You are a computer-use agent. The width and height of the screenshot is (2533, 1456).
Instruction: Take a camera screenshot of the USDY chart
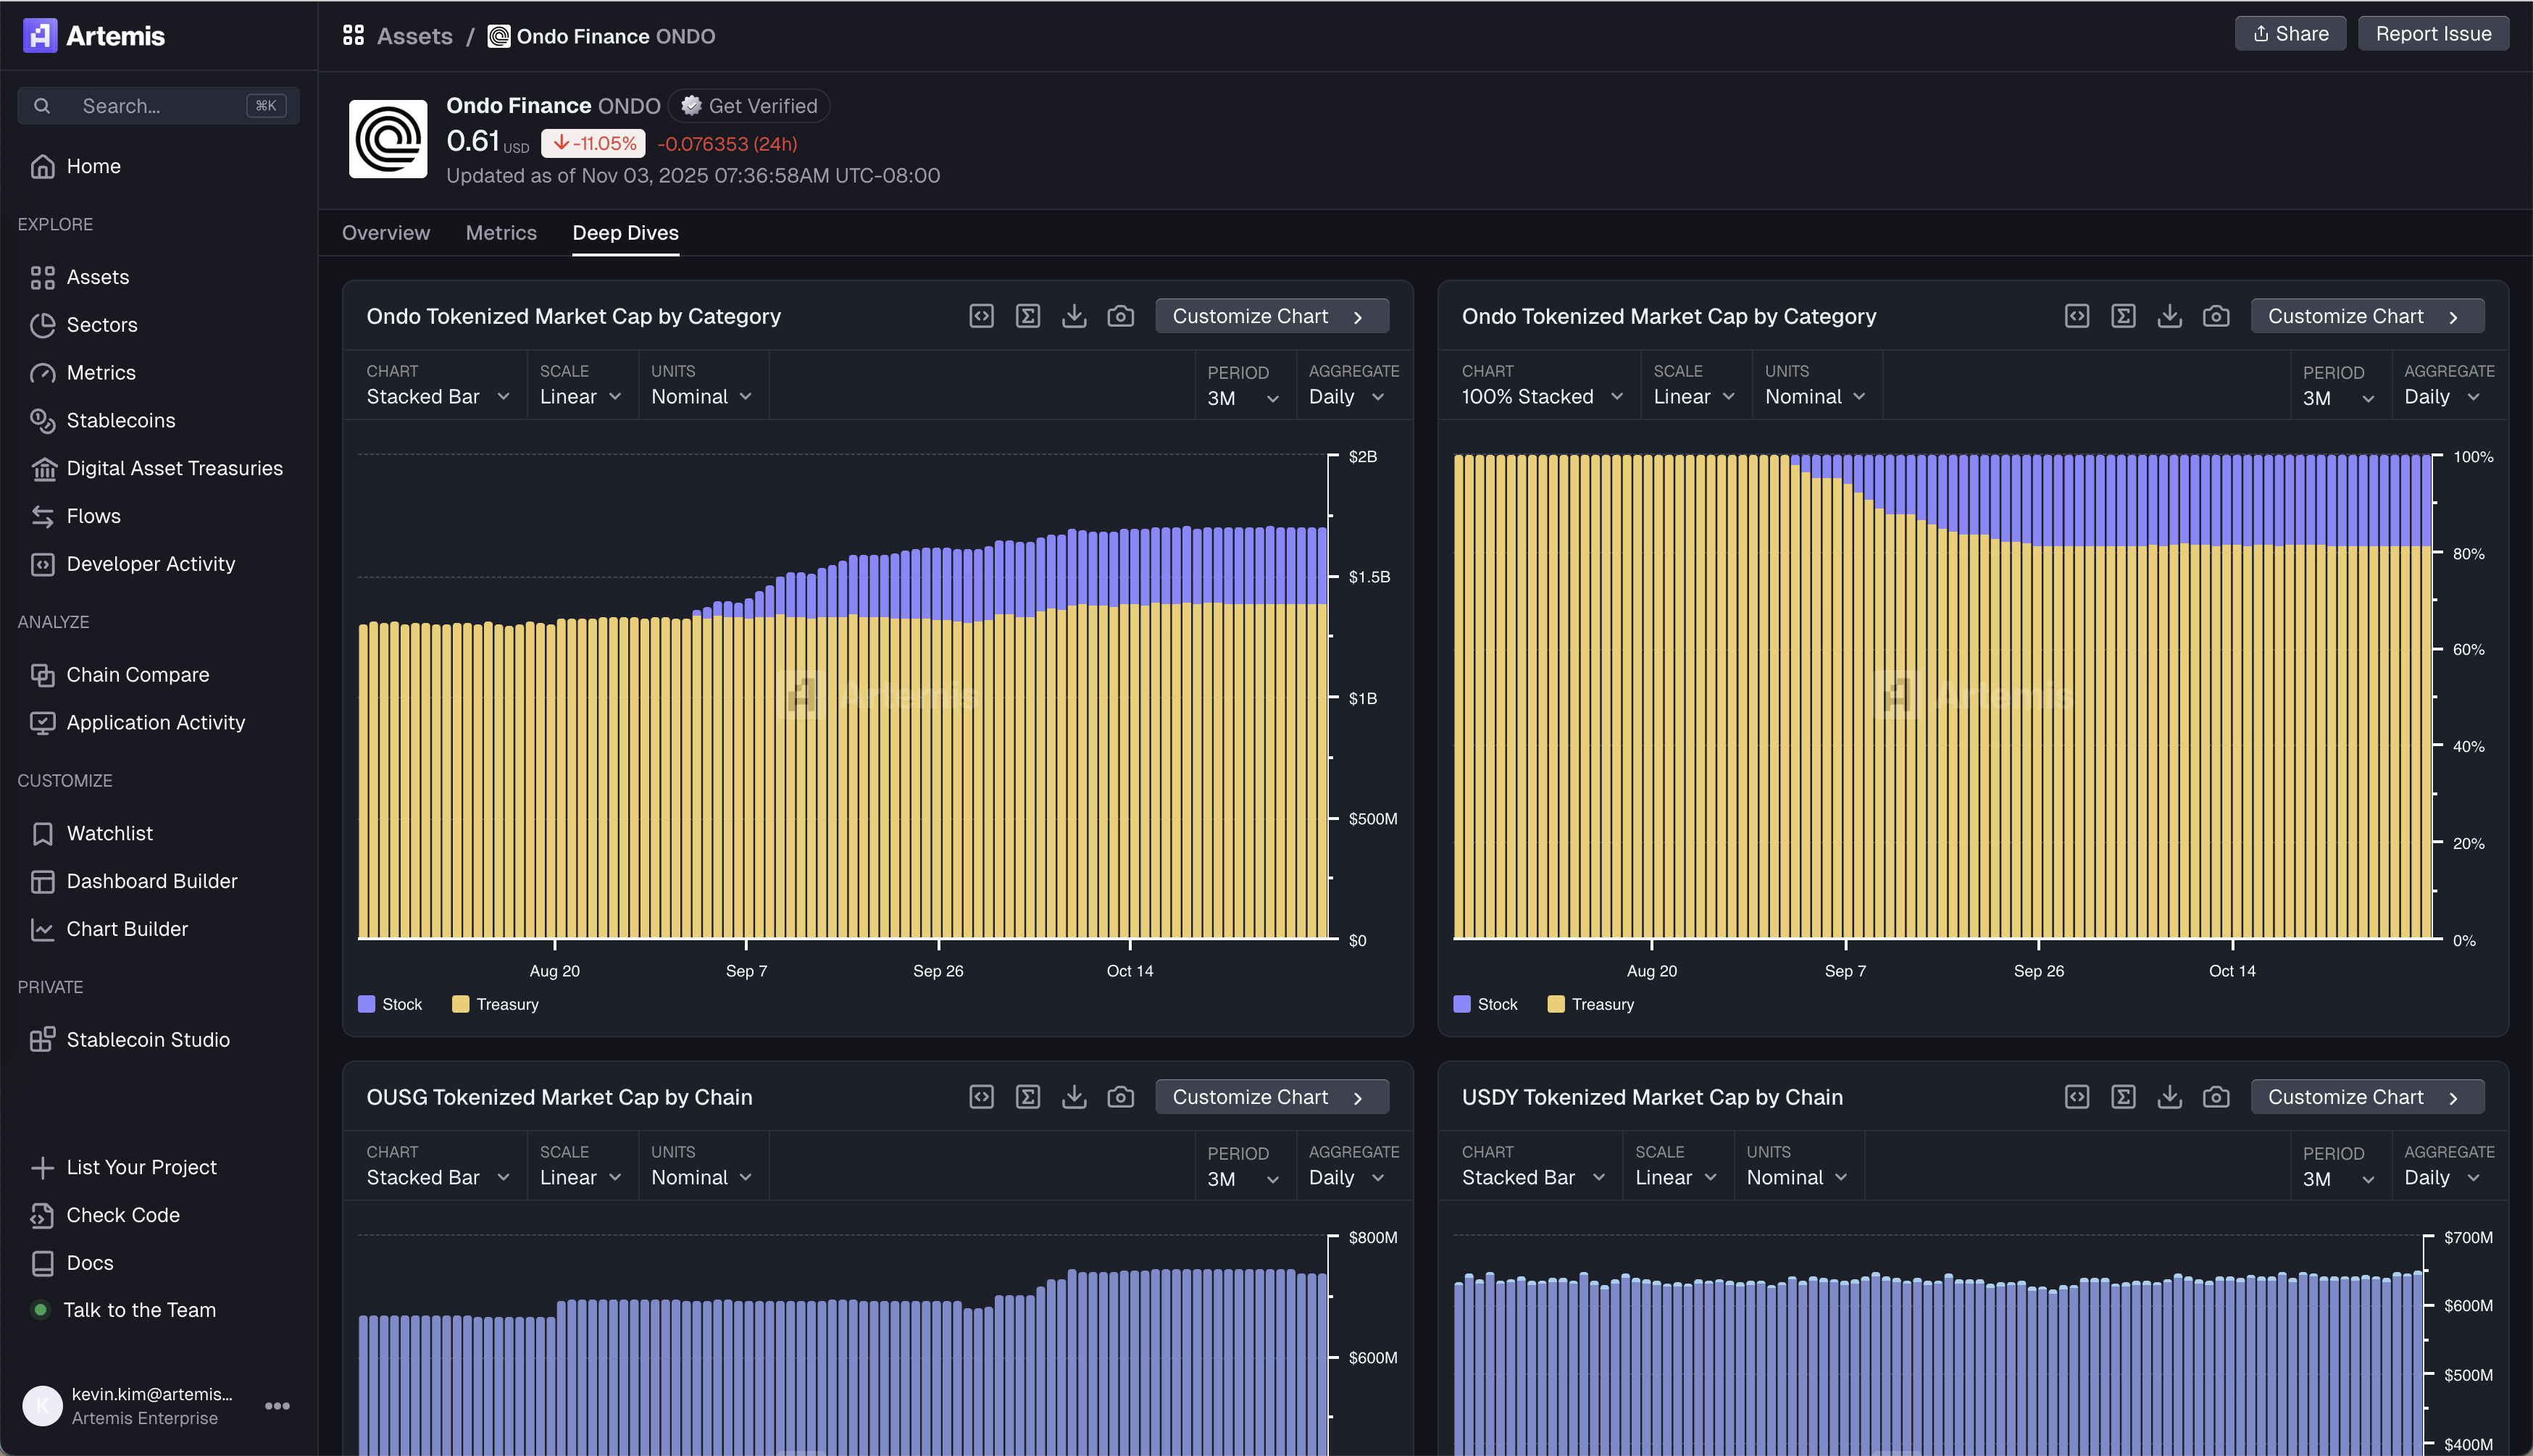click(x=2215, y=1097)
